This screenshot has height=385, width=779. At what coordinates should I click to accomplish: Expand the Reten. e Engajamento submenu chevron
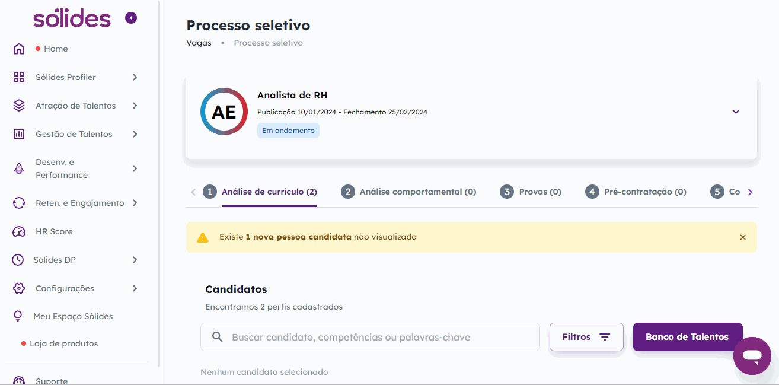(135, 203)
